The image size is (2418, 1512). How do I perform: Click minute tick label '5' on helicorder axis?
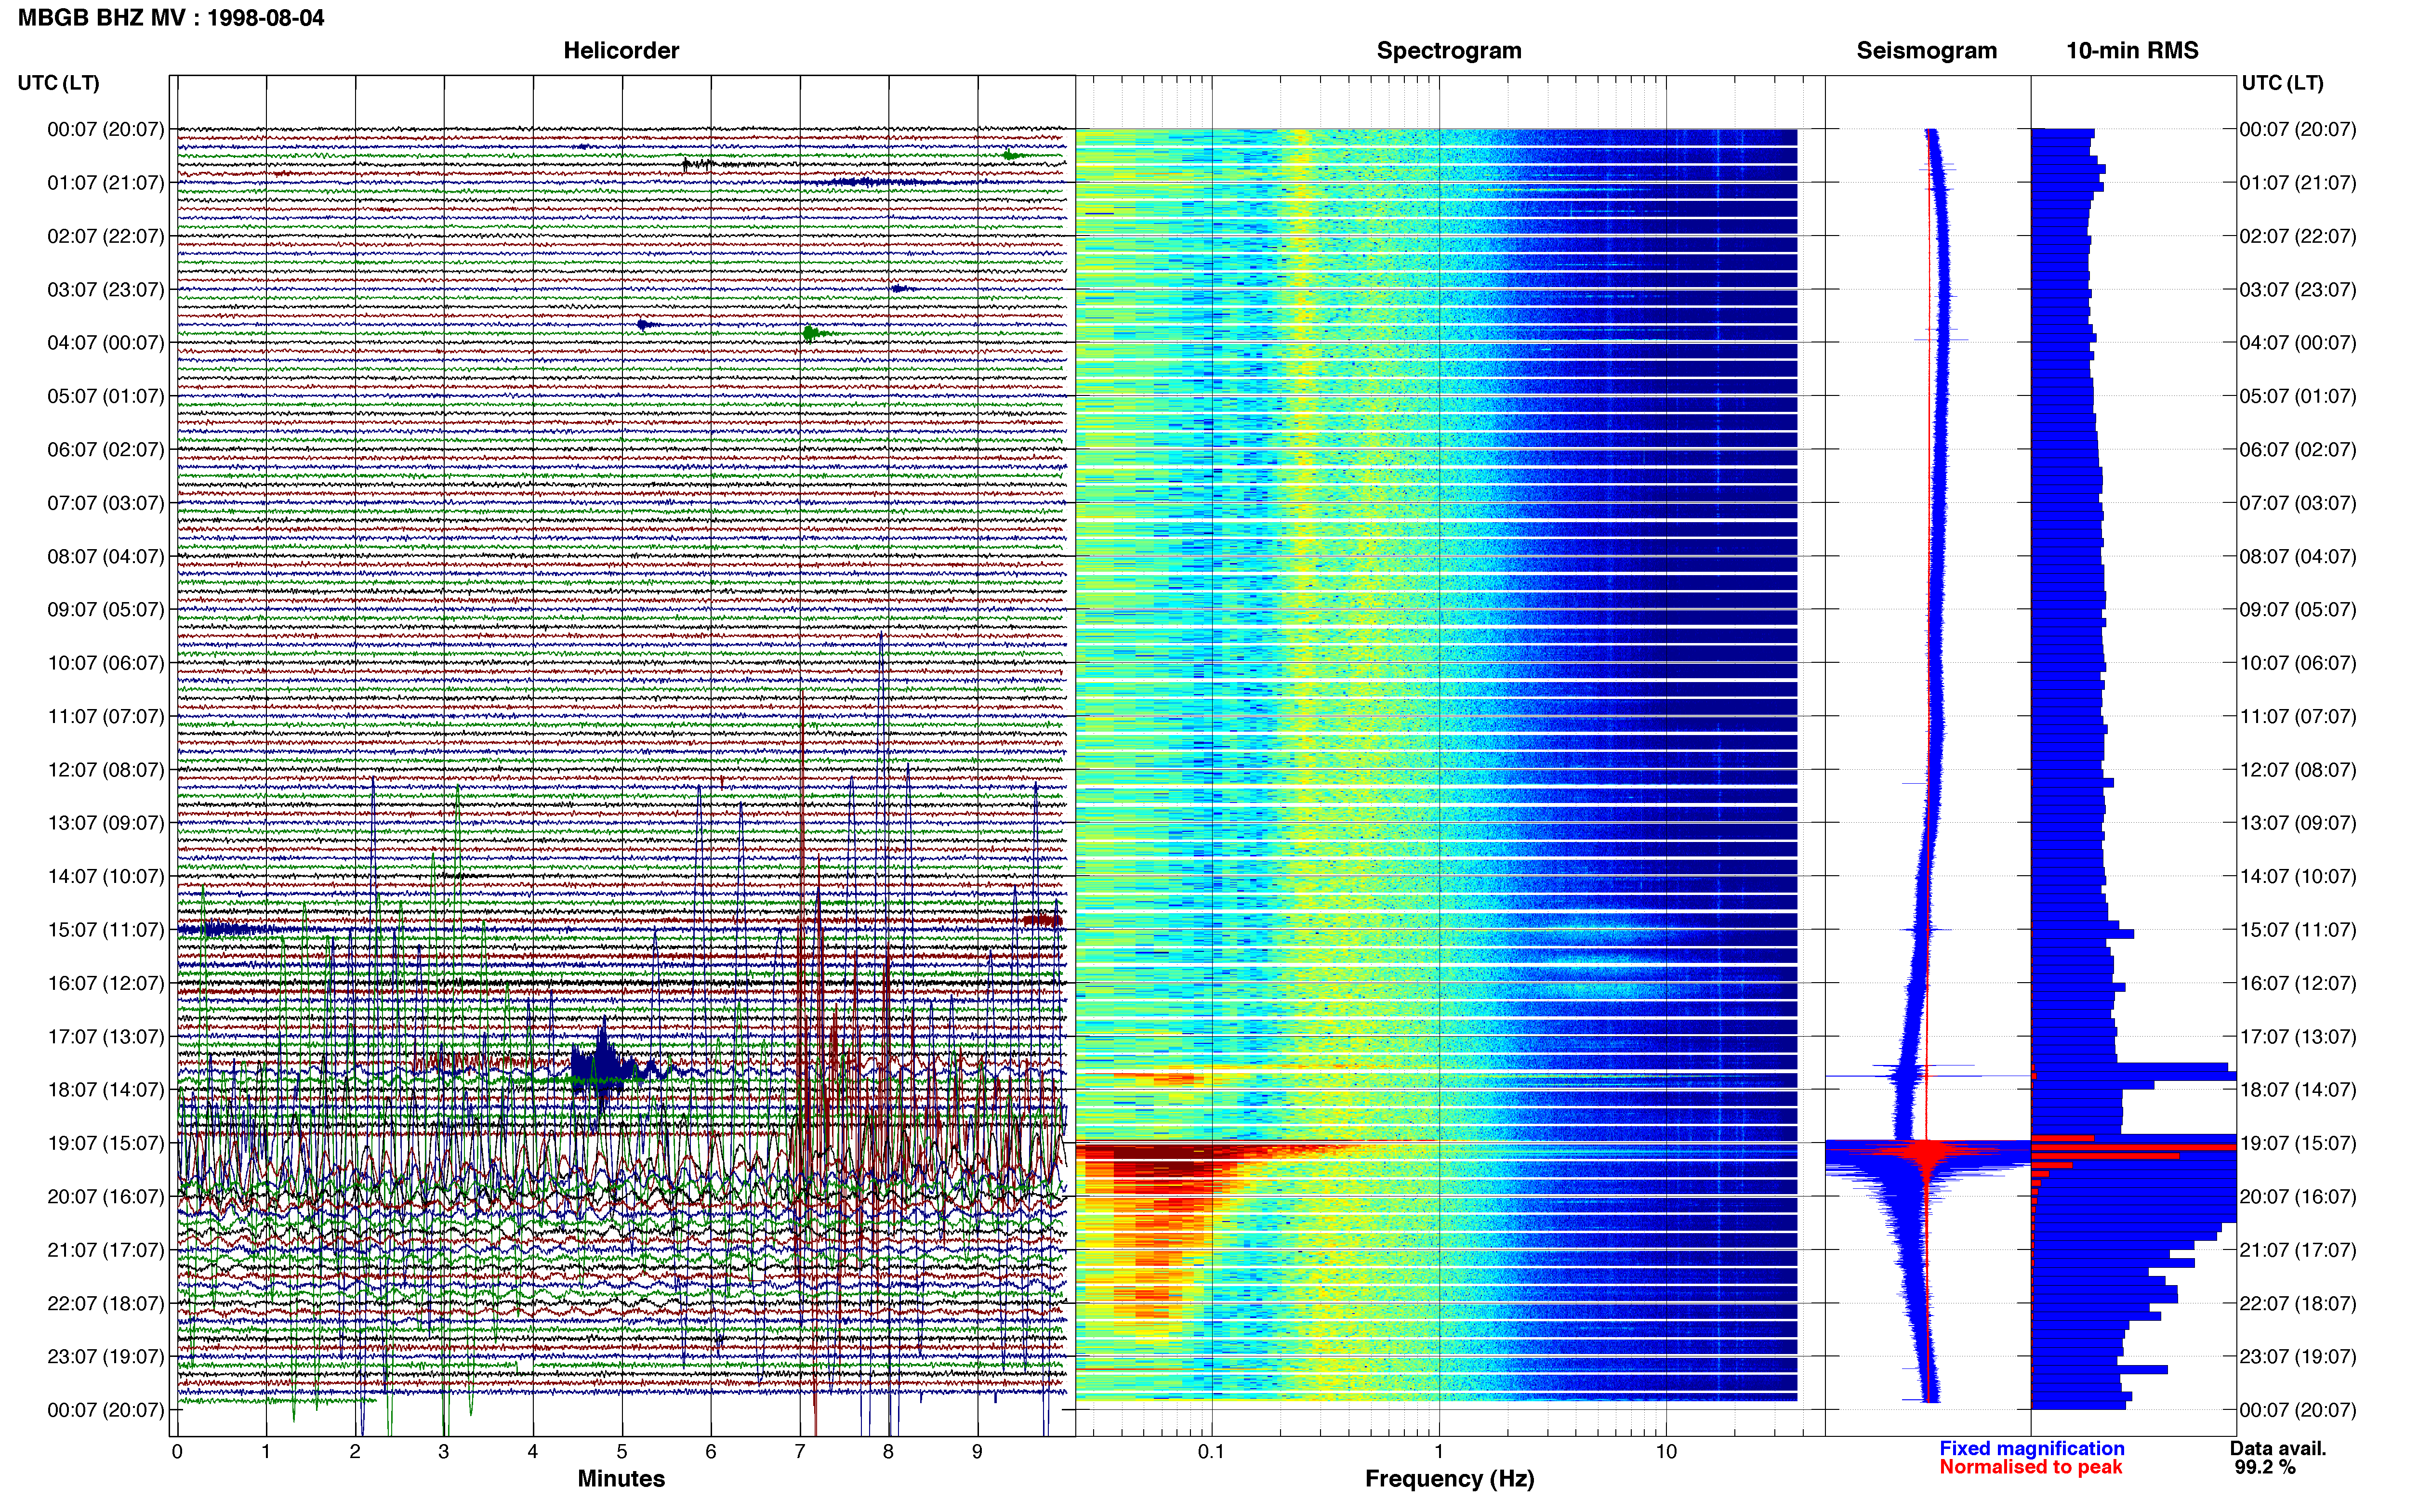622,1452
